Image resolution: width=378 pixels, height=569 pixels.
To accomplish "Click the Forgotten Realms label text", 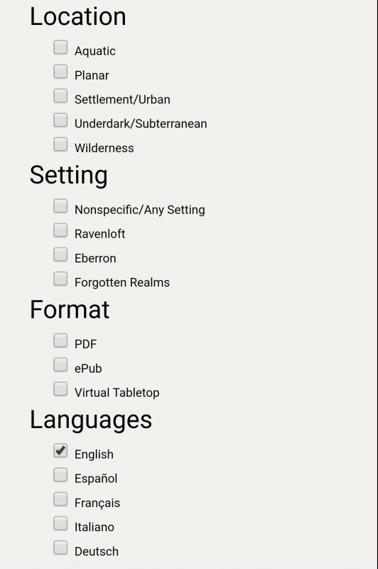I will [x=122, y=282].
